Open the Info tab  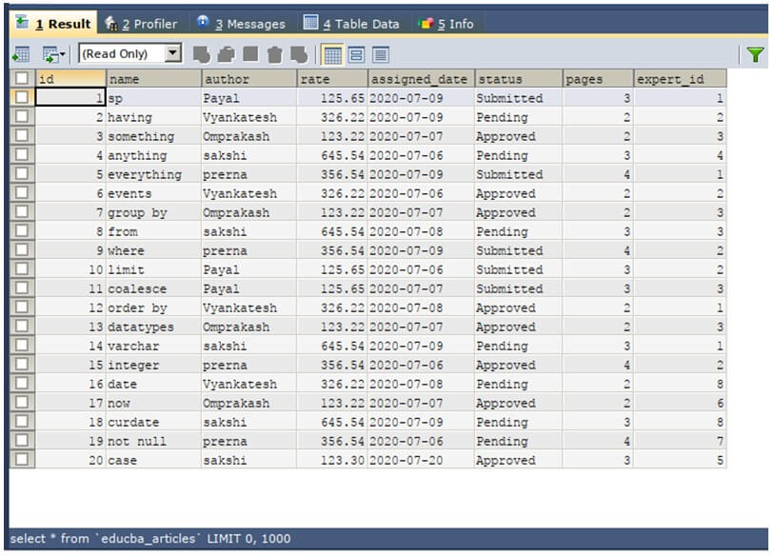click(457, 23)
